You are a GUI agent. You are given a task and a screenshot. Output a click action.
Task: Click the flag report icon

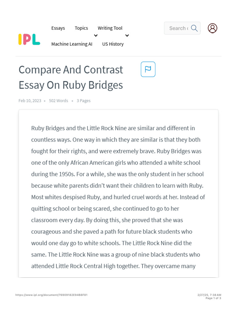click(148, 69)
